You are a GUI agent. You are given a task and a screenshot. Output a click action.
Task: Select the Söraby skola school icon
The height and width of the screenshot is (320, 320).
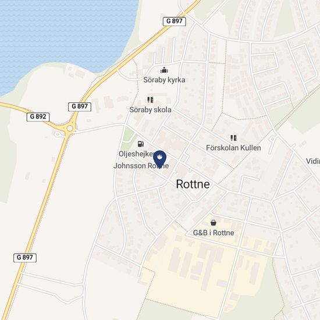click(151, 100)
